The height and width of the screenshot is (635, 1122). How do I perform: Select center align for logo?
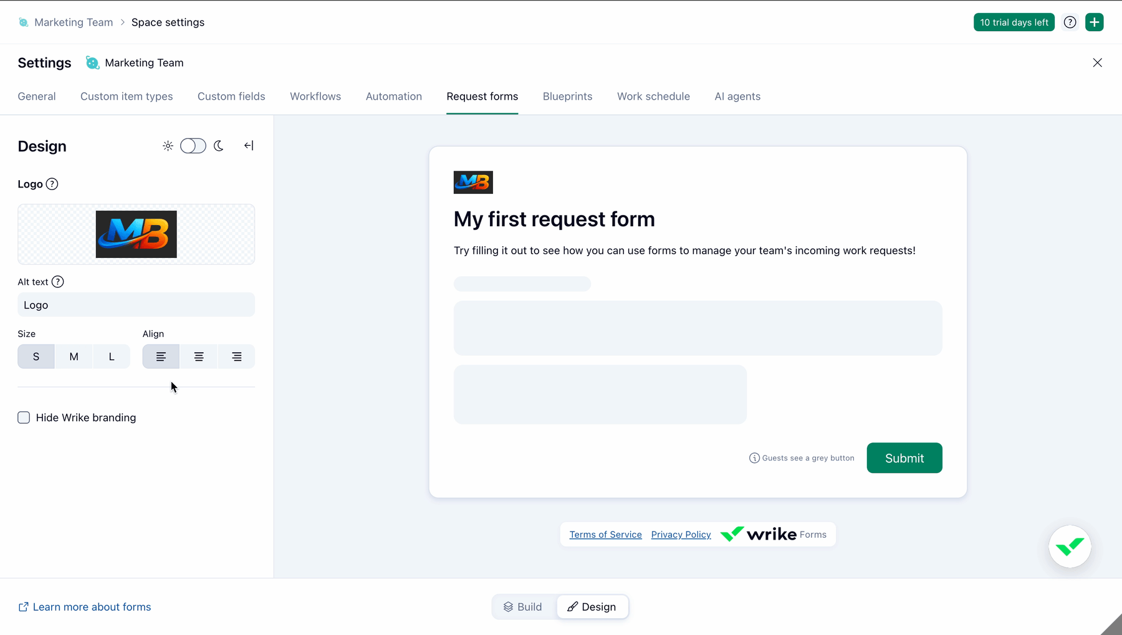pyautogui.click(x=199, y=356)
